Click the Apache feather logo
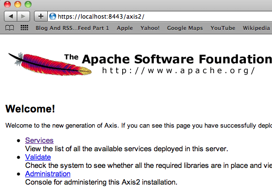 50,64
